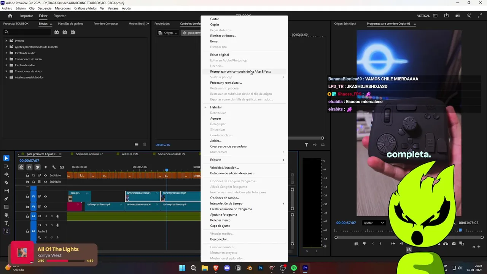
Task: Create new custom bin in Effects panel
Action: click(137, 145)
